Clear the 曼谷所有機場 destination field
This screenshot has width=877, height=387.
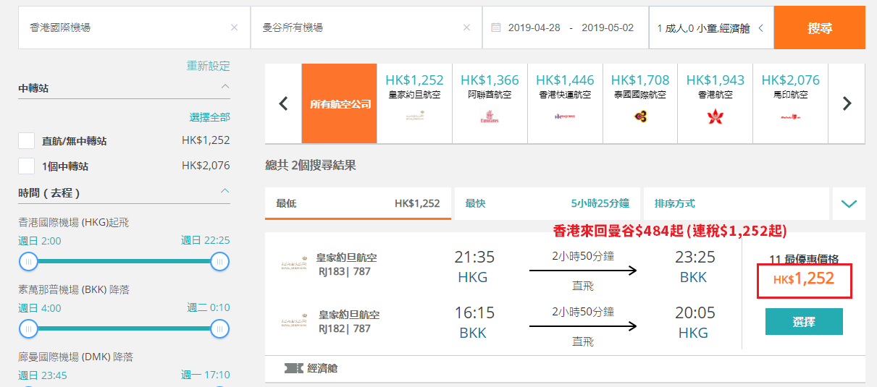point(466,27)
